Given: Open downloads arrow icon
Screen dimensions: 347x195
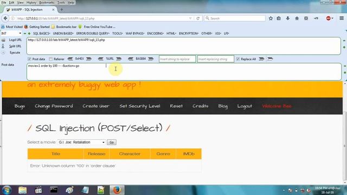Looking at the screenshot, I should [x=288, y=18].
